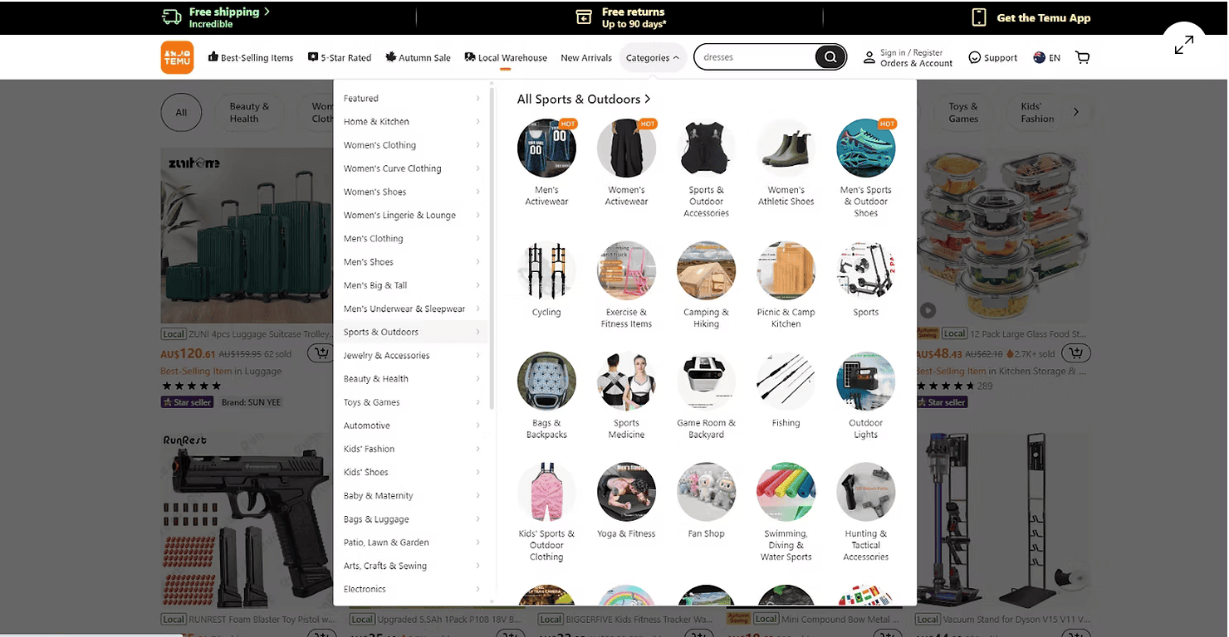Open the shopping cart icon

coord(1082,57)
